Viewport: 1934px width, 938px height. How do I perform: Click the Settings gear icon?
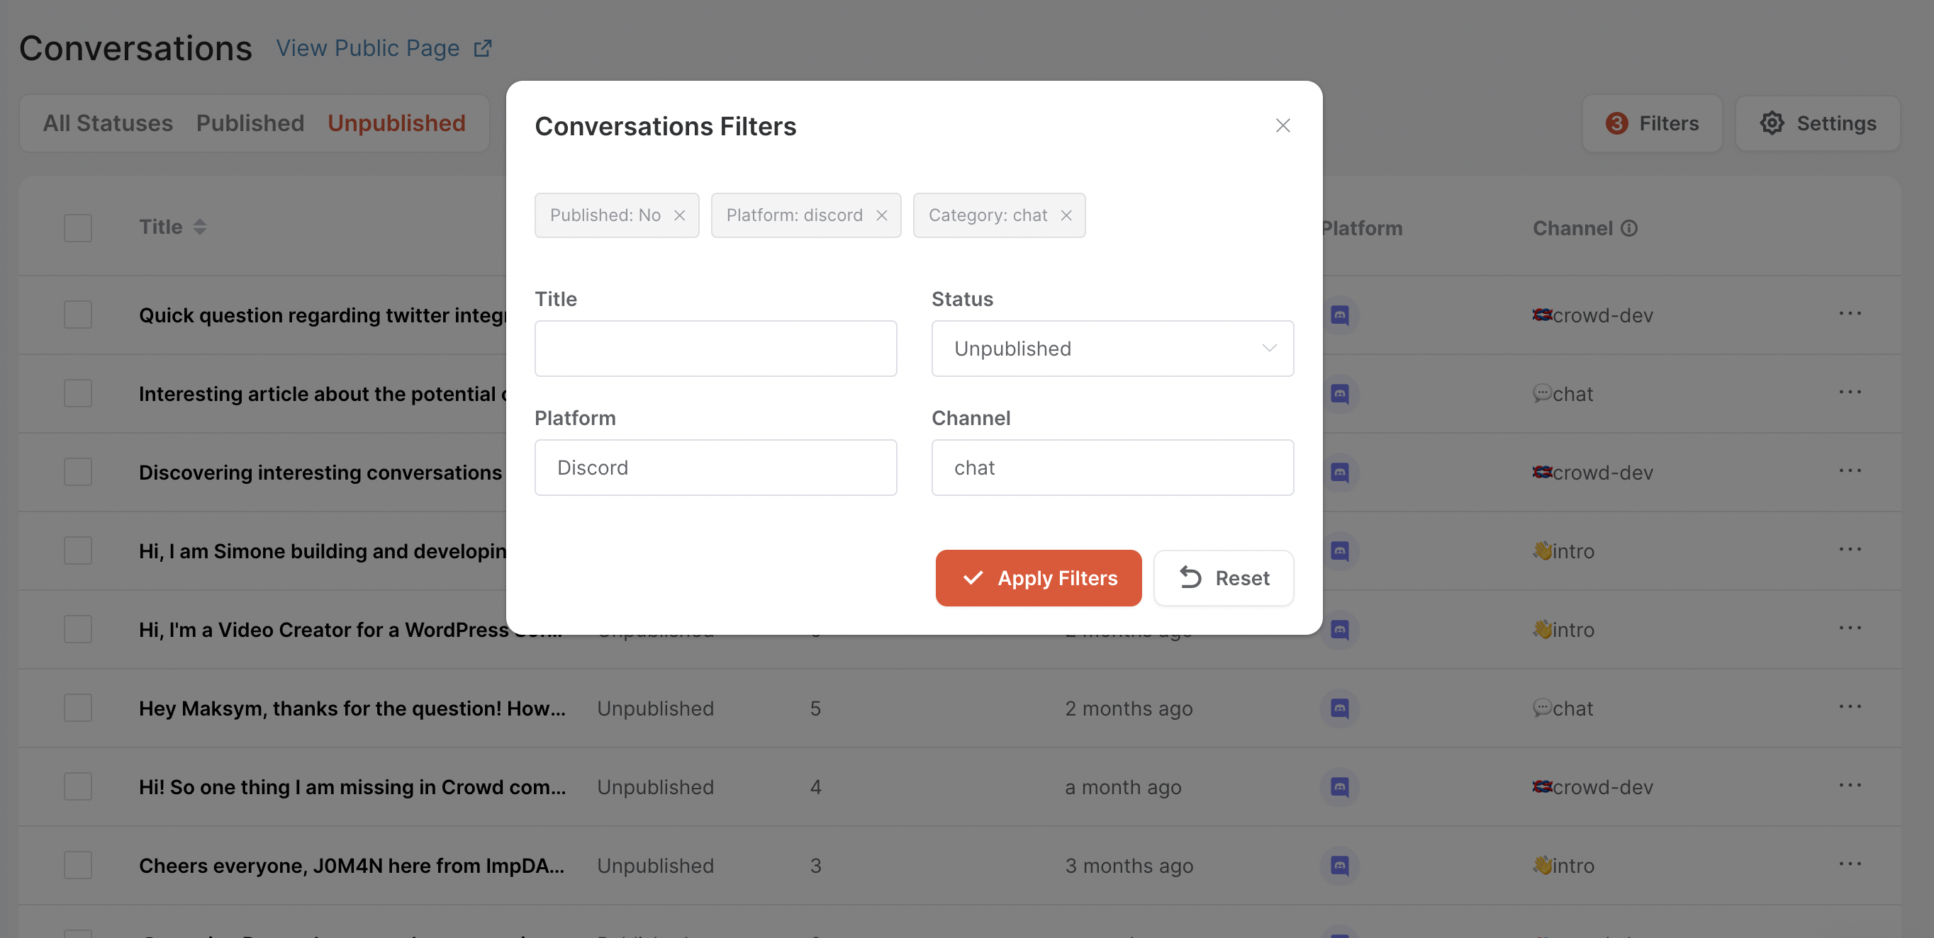point(1772,123)
